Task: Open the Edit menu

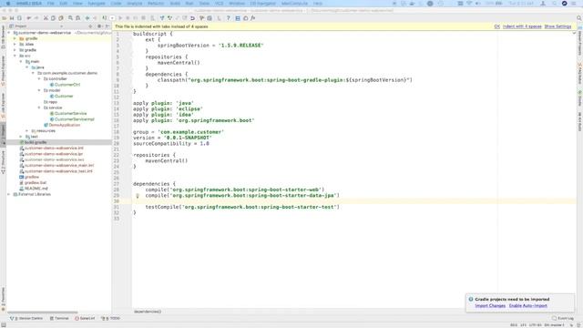Action: pos(64,4)
